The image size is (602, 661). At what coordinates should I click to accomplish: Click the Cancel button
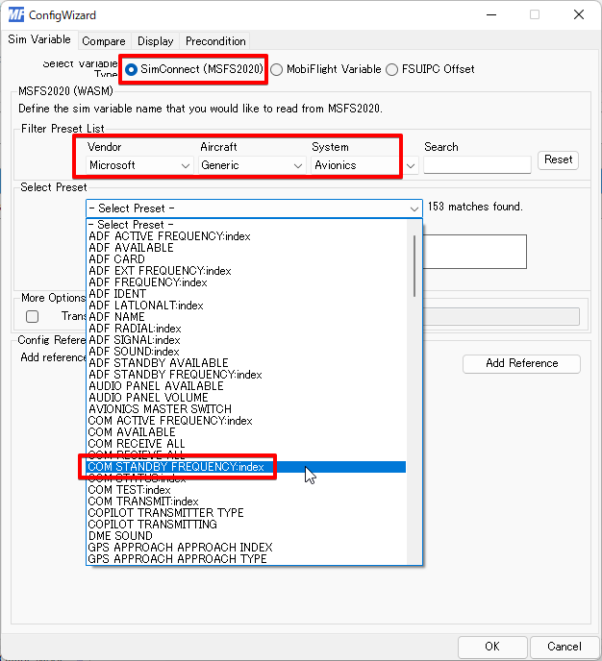(x=564, y=647)
